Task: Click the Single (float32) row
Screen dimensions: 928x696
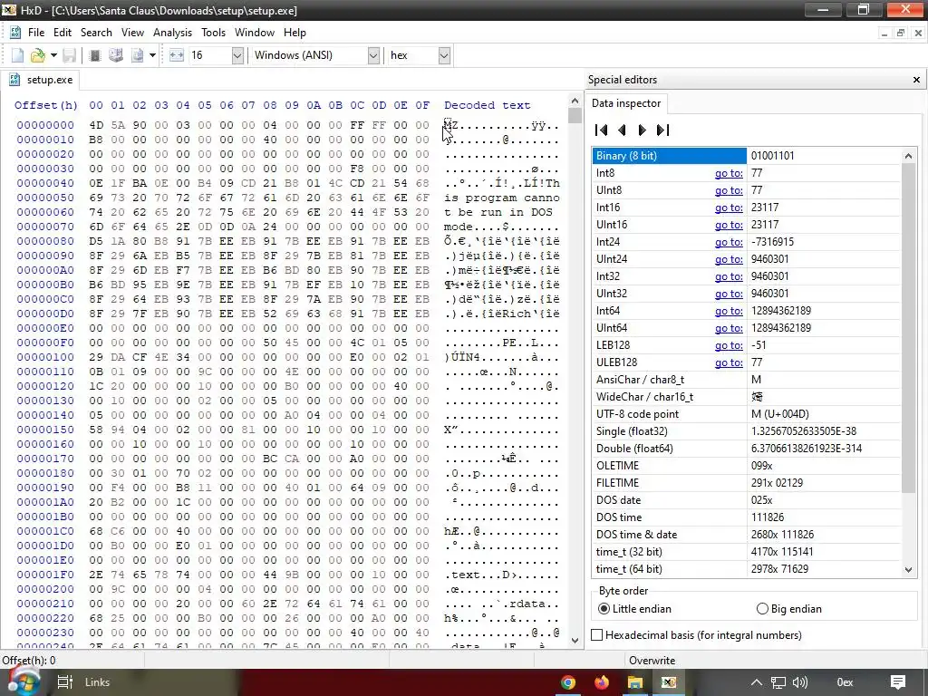Action: click(x=747, y=431)
